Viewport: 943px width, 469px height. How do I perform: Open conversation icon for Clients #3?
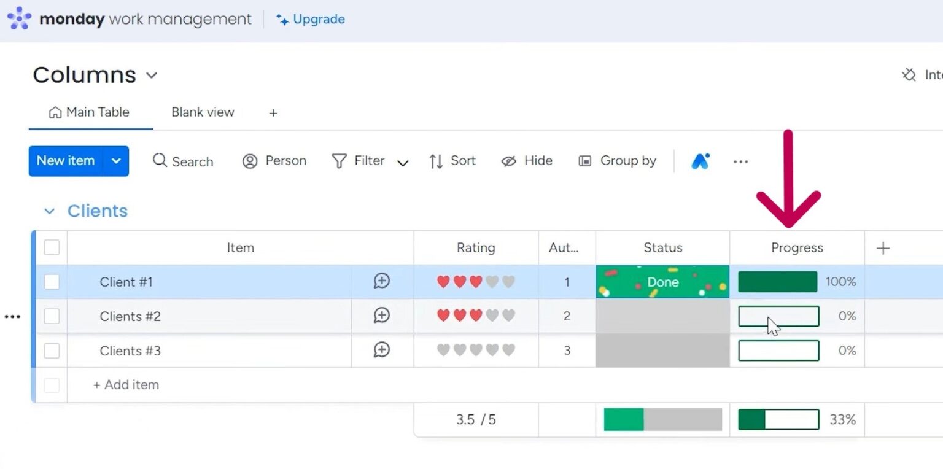click(x=382, y=350)
